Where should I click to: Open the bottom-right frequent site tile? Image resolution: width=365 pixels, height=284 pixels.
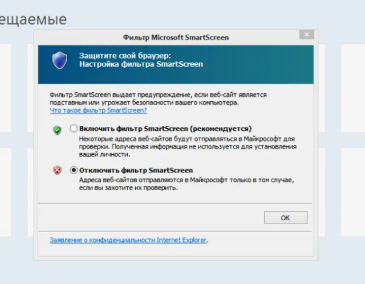click(353, 192)
